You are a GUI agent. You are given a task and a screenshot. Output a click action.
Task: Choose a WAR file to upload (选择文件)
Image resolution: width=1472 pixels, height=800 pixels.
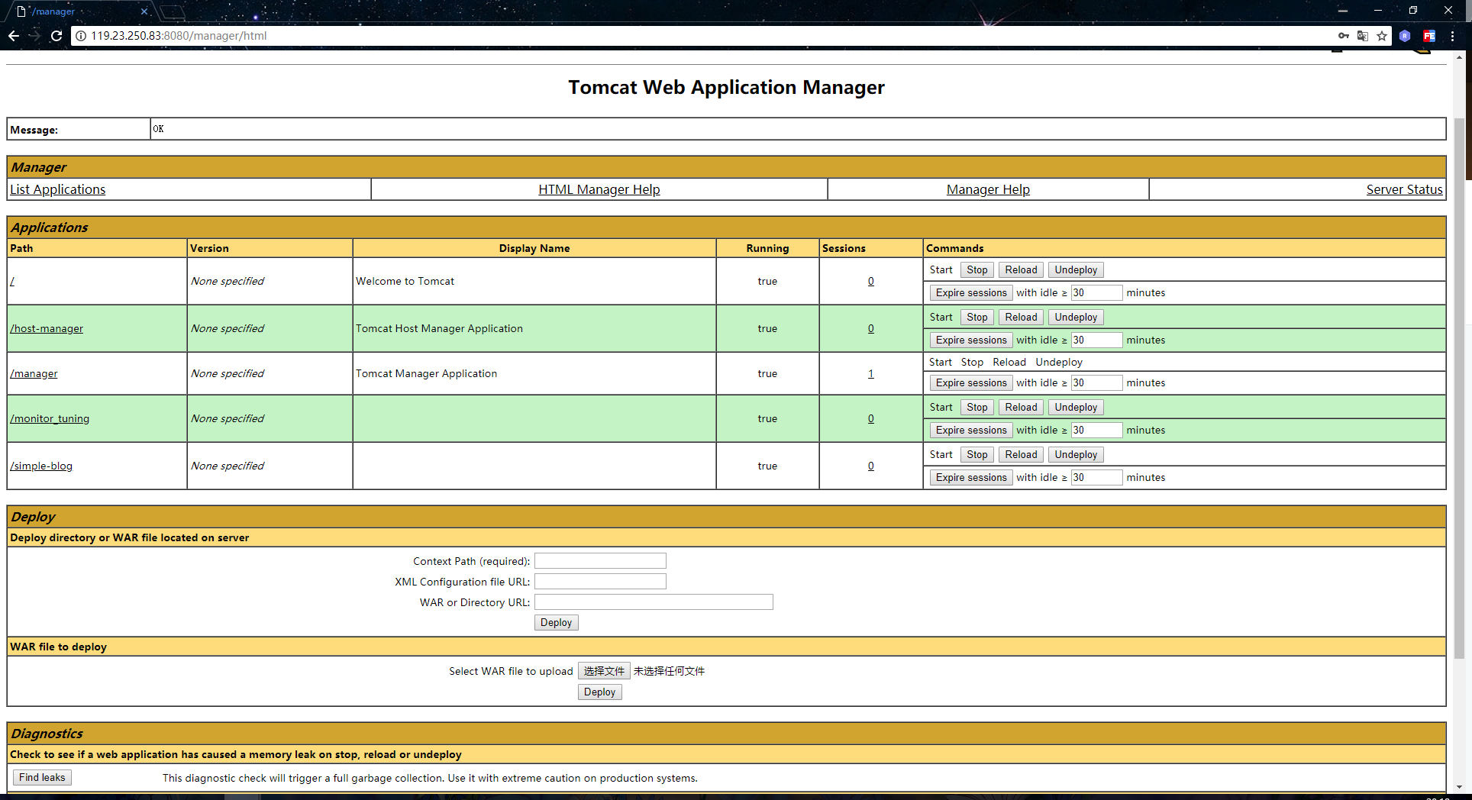click(x=604, y=671)
